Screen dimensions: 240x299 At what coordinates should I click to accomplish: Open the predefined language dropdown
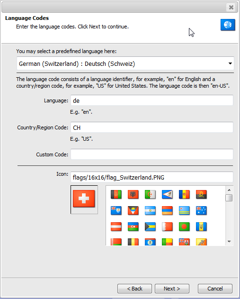(x=125, y=63)
